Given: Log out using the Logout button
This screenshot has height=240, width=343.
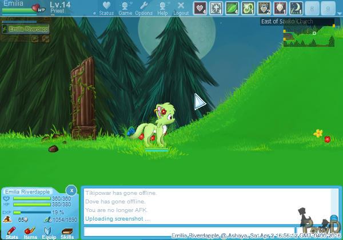Looking at the screenshot, I should (x=181, y=8).
